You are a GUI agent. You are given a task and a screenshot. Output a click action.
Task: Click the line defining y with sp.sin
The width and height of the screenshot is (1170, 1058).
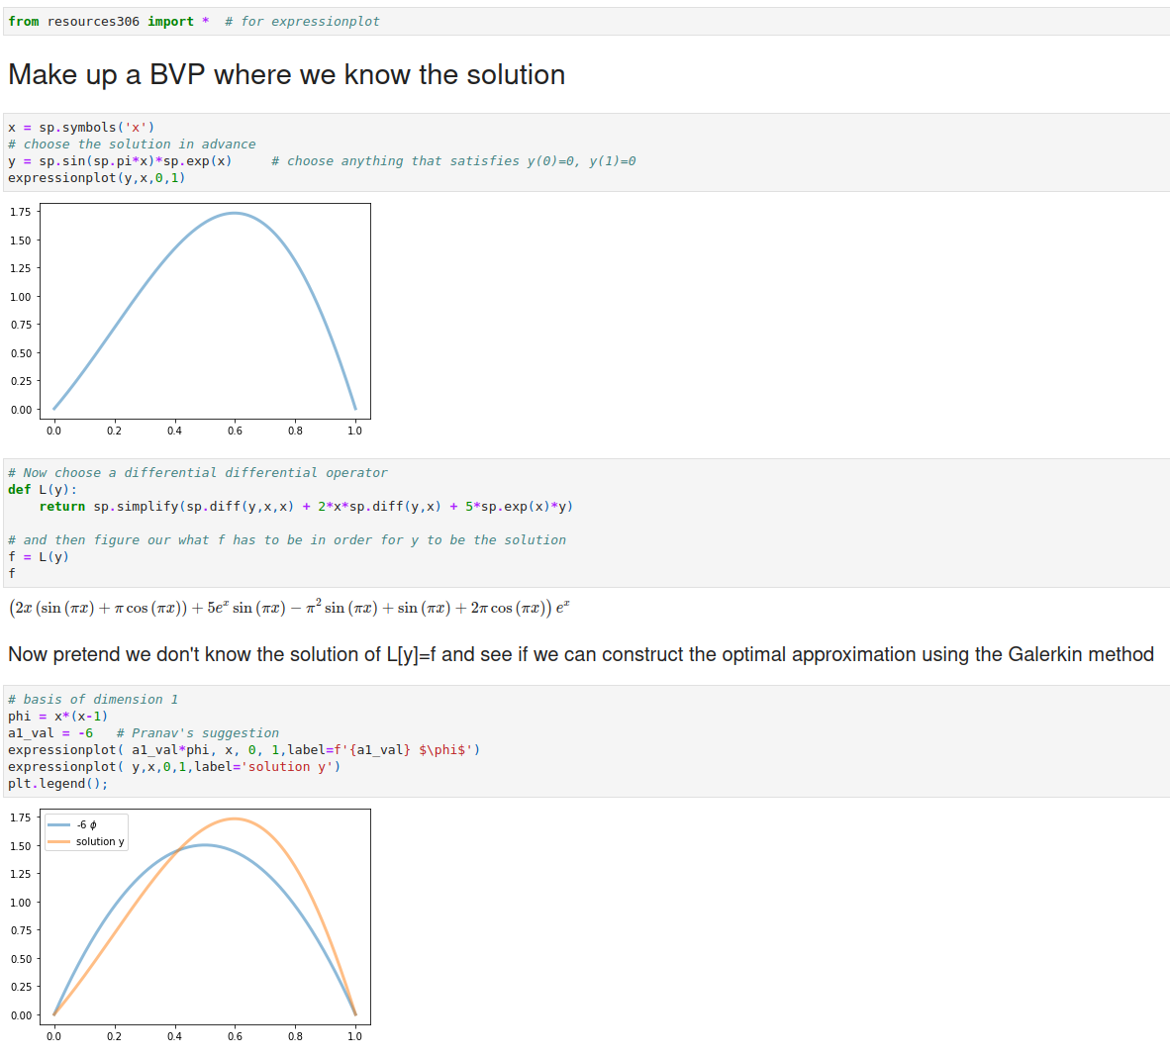coord(120,161)
